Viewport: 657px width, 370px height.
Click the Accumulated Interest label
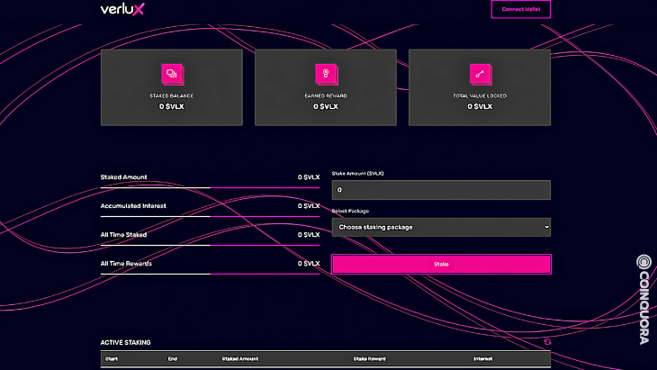[x=133, y=206]
